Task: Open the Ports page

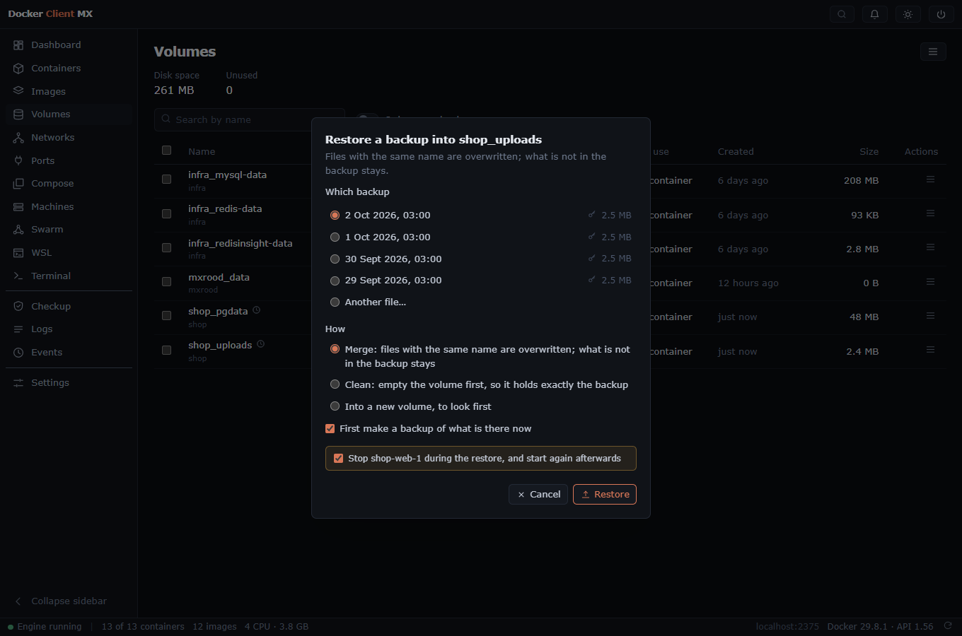Action: 69,160
